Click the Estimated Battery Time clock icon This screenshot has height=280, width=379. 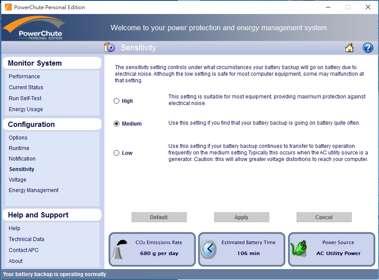pyautogui.click(x=209, y=249)
